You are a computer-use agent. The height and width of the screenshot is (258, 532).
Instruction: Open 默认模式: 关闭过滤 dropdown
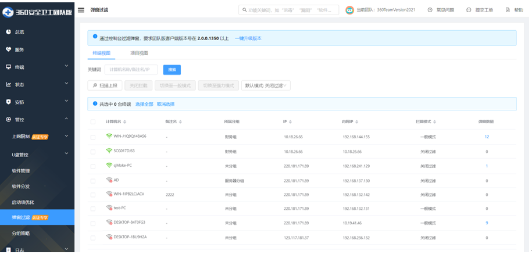click(266, 85)
